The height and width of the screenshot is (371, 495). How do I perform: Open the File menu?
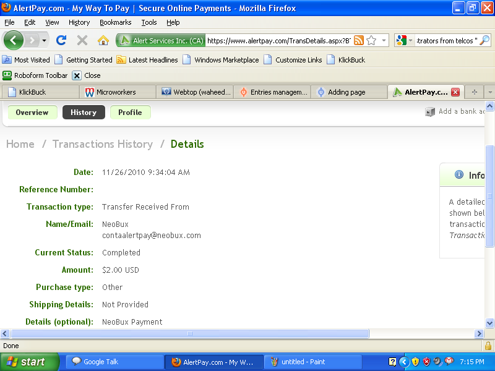click(x=9, y=22)
